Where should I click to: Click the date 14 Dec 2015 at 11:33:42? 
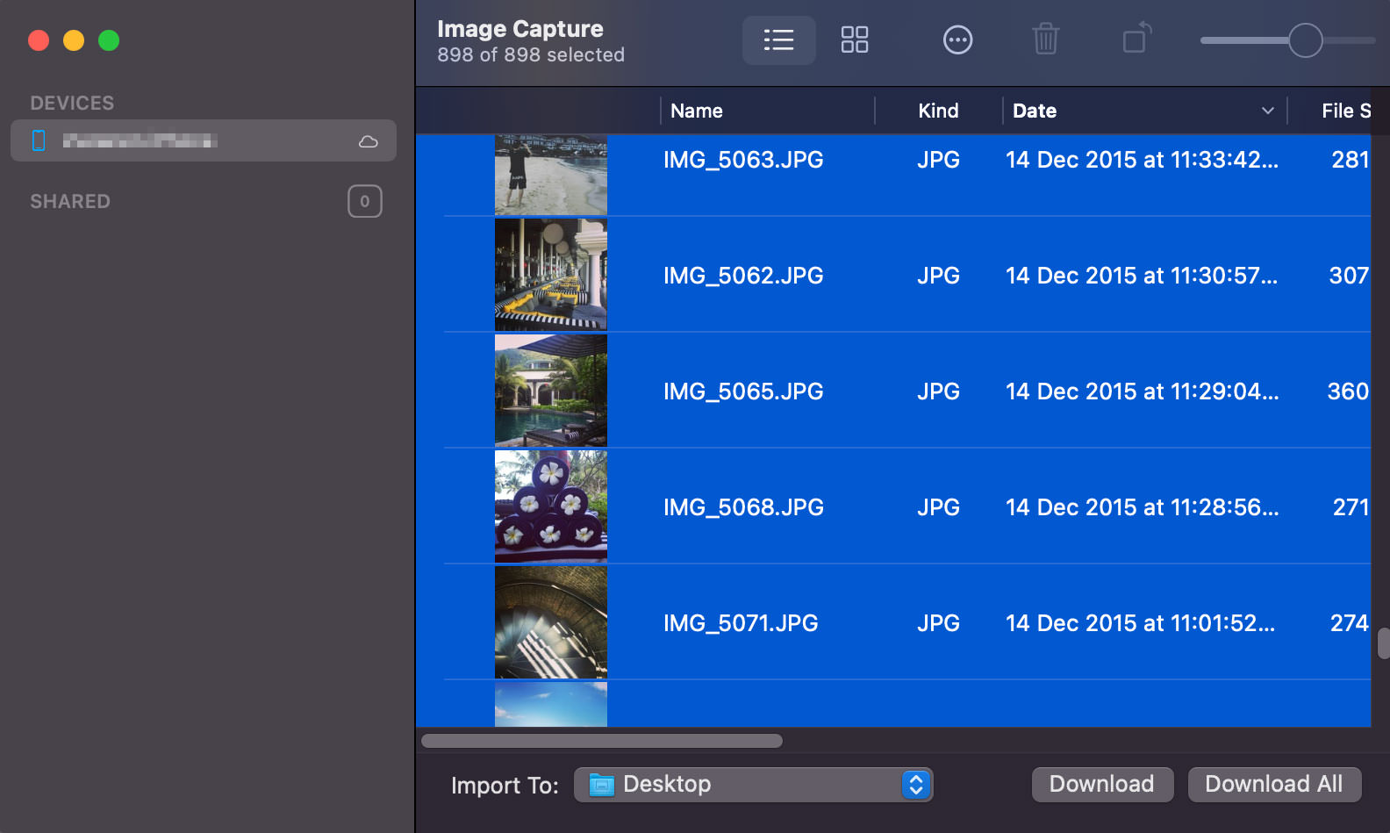click(1142, 160)
